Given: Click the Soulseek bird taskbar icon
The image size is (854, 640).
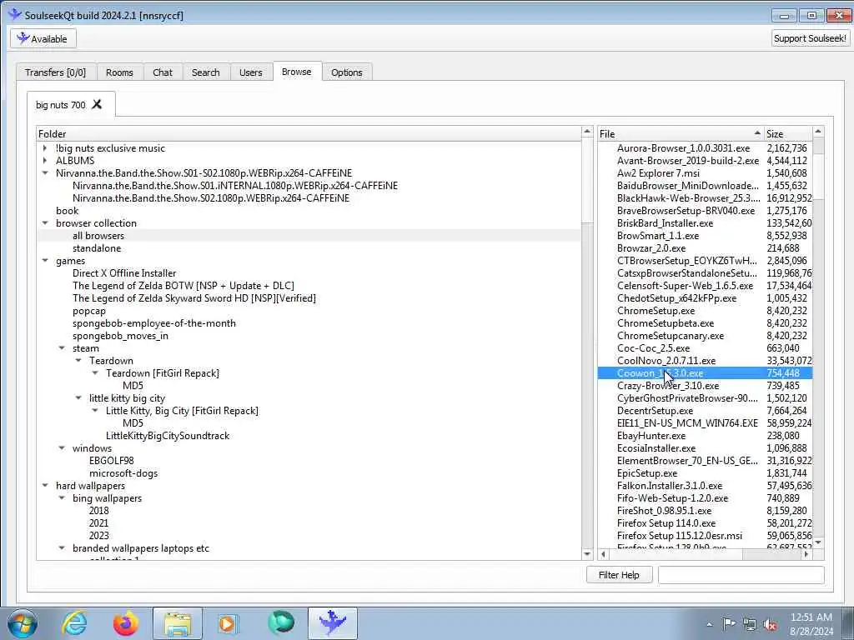Looking at the screenshot, I should click(x=332, y=623).
